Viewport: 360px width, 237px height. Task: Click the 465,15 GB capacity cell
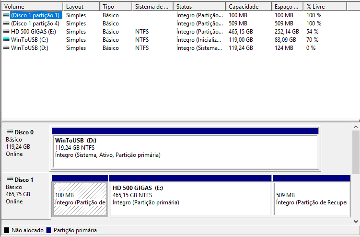point(241,32)
